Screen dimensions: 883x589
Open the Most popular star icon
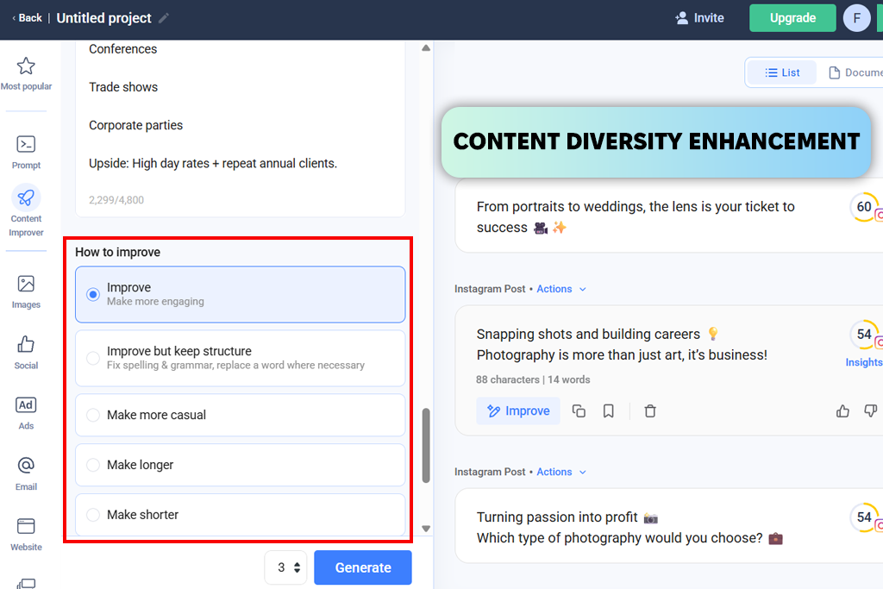click(26, 66)
